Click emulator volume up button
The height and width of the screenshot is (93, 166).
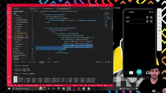tap(160, 16)
